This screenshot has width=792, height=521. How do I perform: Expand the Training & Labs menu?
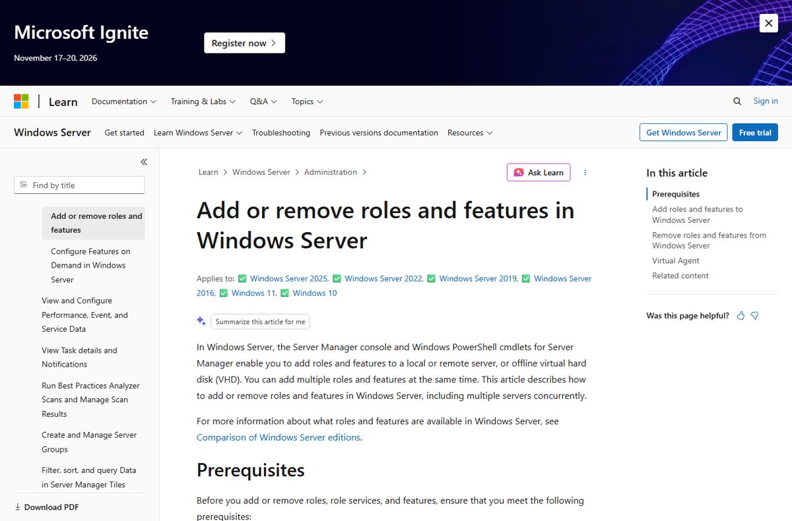pyautogui.click(x=203, y=102)
